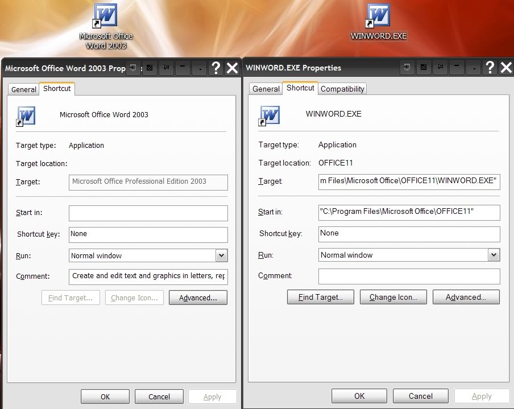Select the Shortcut tab in WINWORD.EXE Properties
514x409 pixels.
300,88
